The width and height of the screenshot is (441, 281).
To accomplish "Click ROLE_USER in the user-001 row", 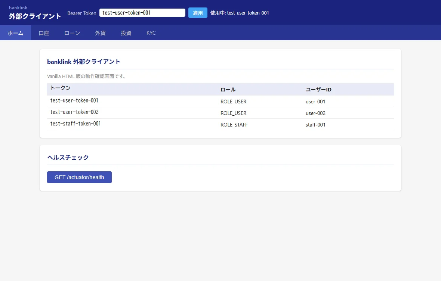I will (x=234, y=102).
